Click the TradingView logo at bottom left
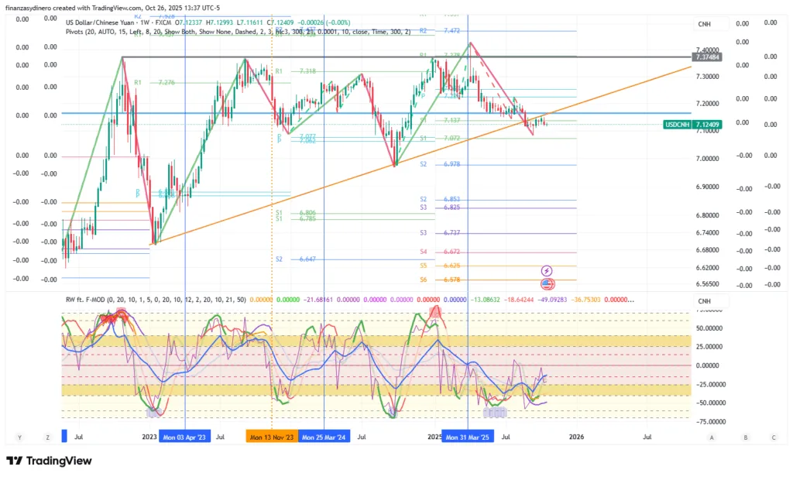 [x=49, y=461]
